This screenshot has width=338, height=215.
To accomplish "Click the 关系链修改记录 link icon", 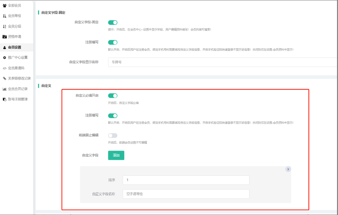I will point(5,79).
